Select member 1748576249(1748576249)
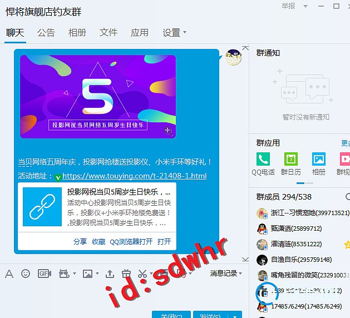The width and height of the screenshot is (350, 318). point(303,307)
